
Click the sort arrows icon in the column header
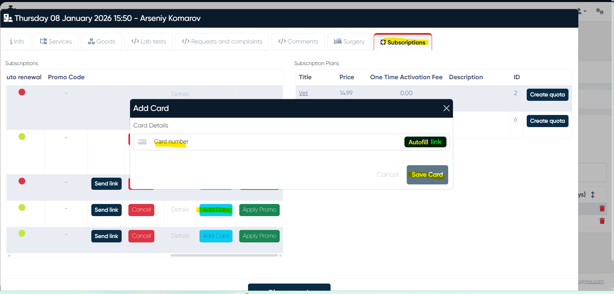[x=593, y=195]
